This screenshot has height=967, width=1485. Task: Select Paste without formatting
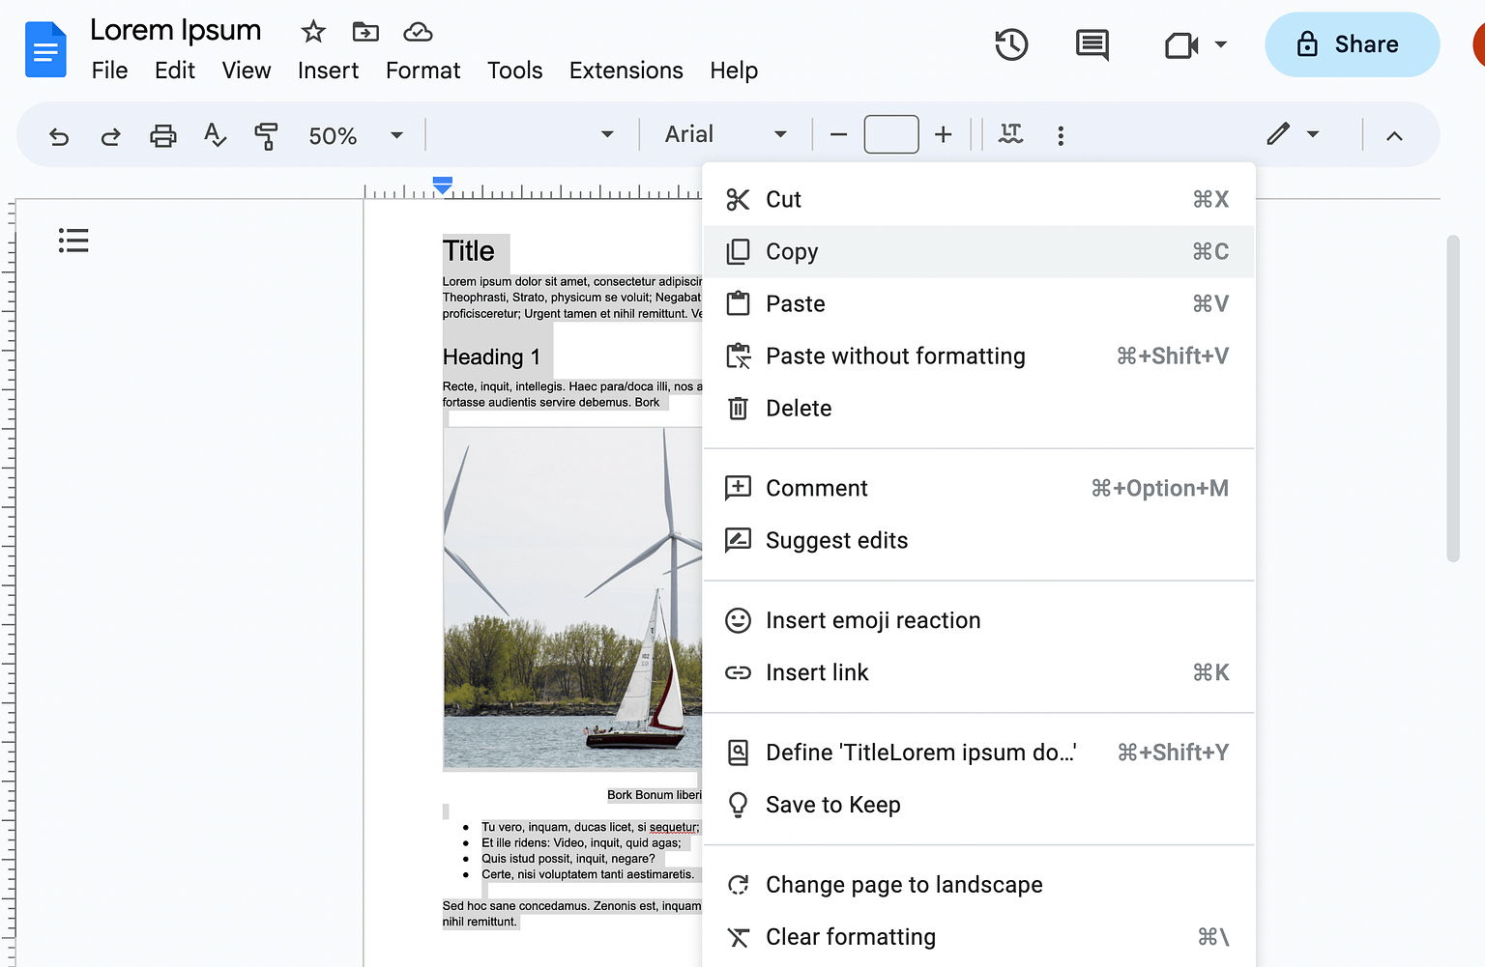tap(894, 356)
